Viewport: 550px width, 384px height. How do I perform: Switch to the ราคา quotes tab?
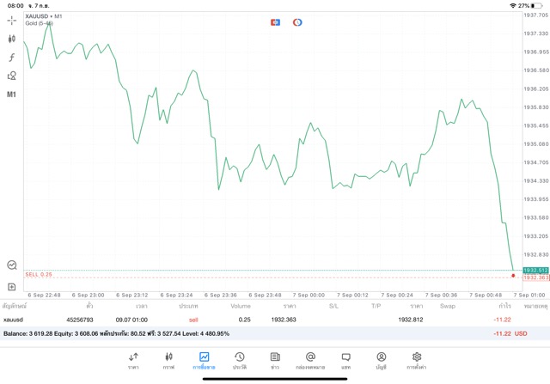(x=133, y=360)
